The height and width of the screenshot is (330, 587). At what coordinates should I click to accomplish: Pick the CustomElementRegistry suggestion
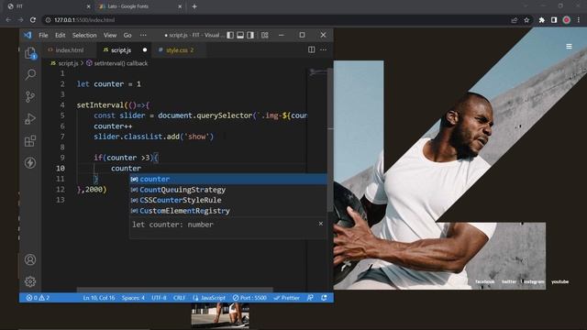point(228,211)
